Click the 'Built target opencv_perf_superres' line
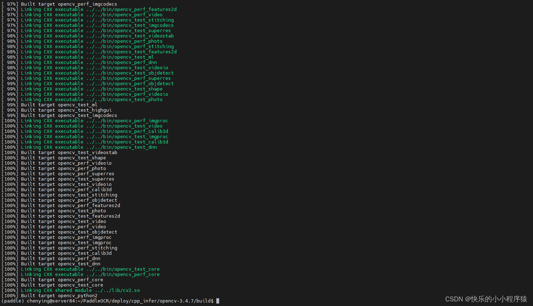Image resolution: width=533 pixels, height=306 pixels. point(58,174)
